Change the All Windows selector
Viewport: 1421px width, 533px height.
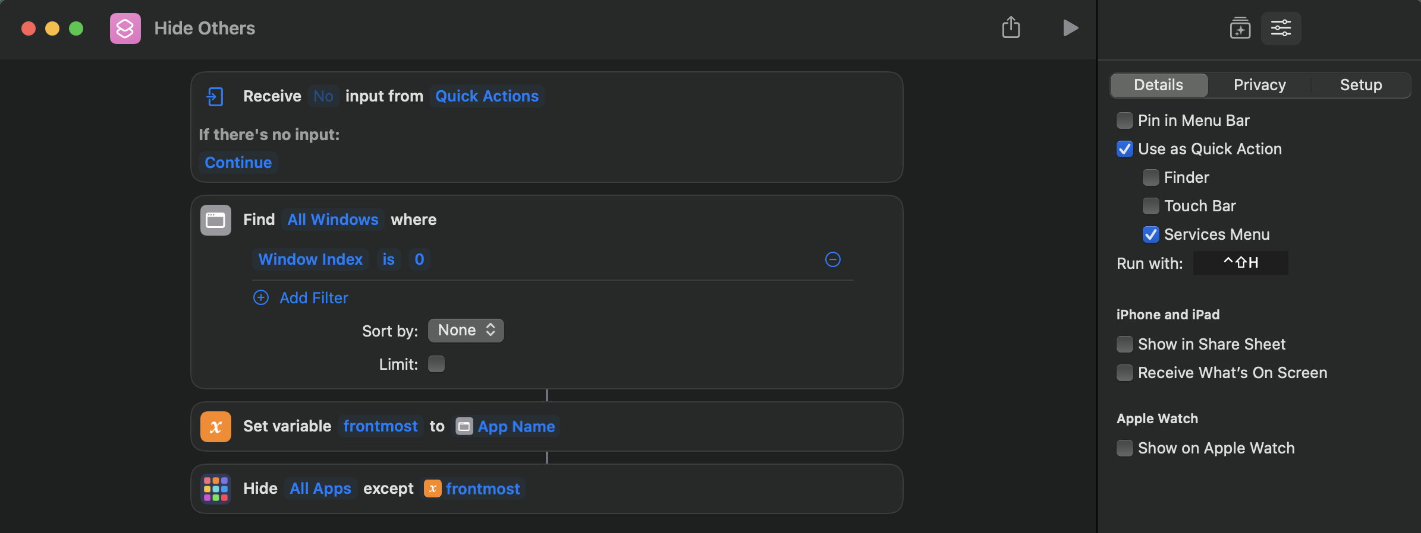click(x=333, y=220)
